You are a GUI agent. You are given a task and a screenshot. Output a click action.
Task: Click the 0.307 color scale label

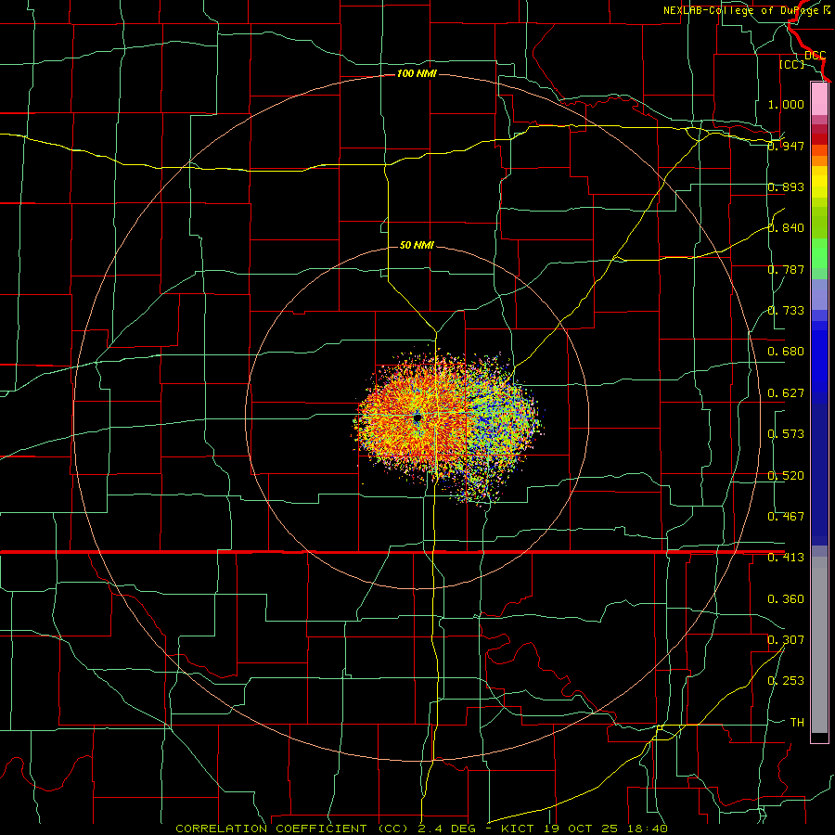786,639
